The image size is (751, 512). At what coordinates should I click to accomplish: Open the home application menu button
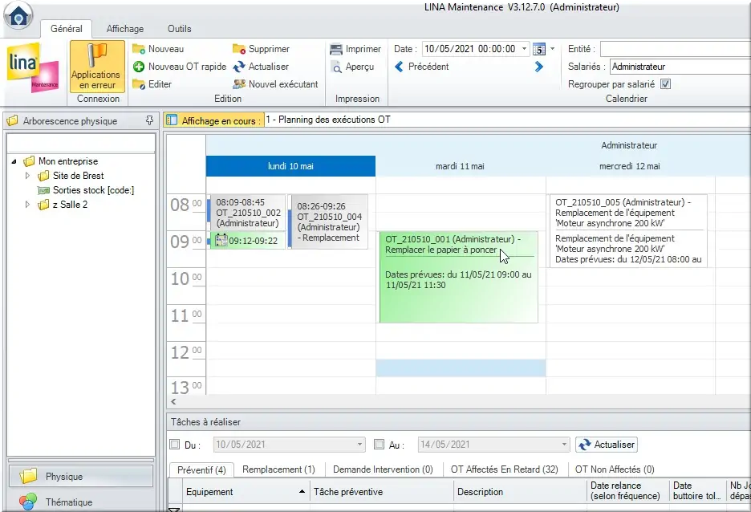pyautogui.click(x=18, y=15)
